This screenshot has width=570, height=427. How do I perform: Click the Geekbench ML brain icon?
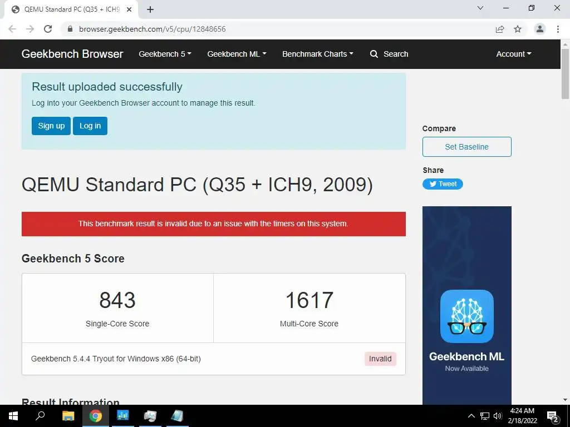(467, 316)
